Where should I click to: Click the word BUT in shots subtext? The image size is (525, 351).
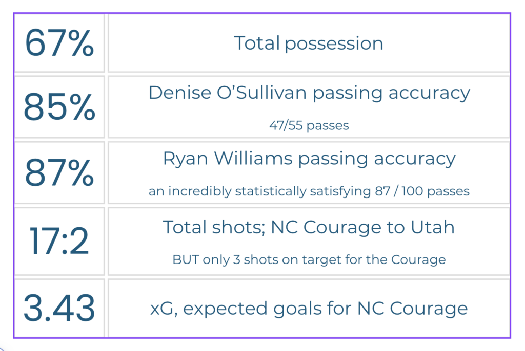coord(186,260)
